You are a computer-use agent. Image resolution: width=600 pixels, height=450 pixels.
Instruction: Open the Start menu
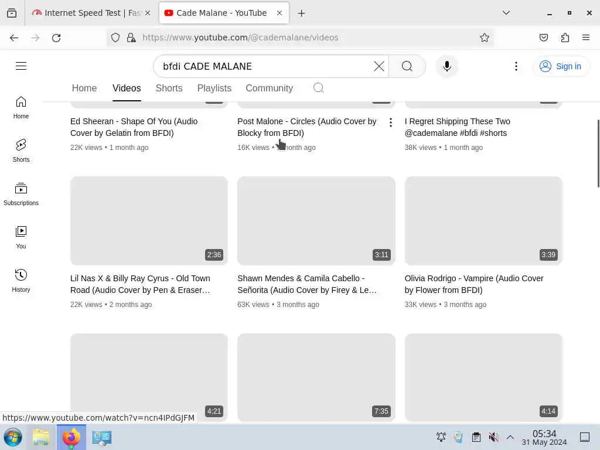[x=13, y=437]
